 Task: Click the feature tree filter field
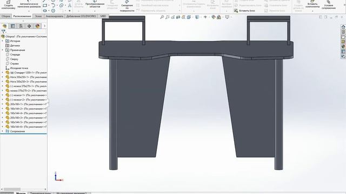tap(26, 32)
